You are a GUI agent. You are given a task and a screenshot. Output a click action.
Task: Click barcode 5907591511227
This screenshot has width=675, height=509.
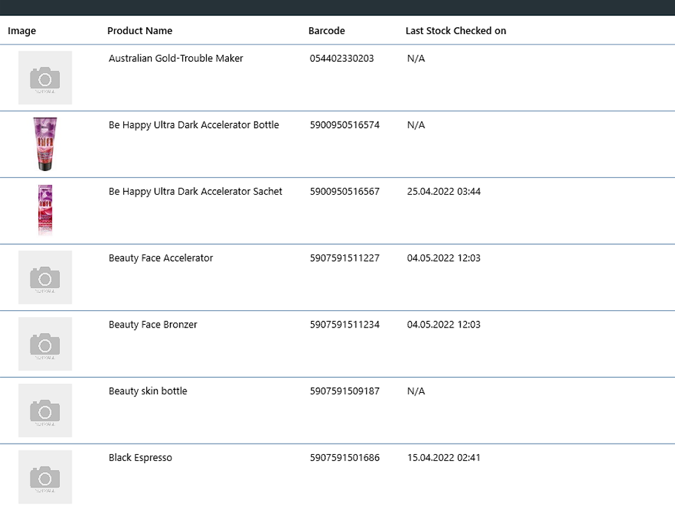(345, 258)
